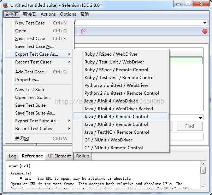Click the red record button

coord(205,31)
